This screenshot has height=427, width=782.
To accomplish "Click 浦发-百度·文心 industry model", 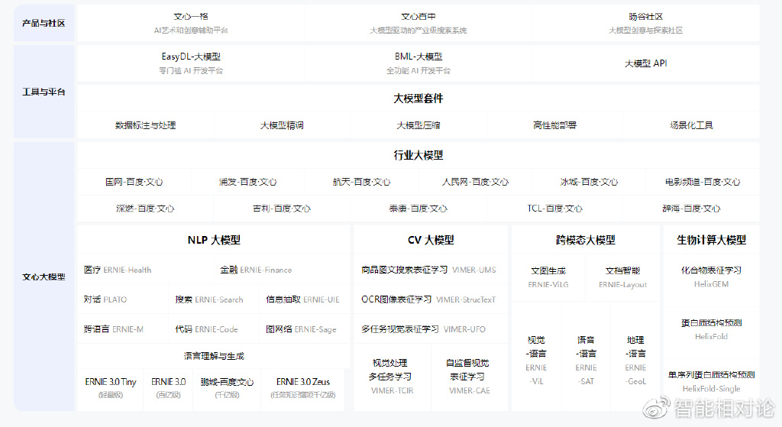I will pos(248,182).
